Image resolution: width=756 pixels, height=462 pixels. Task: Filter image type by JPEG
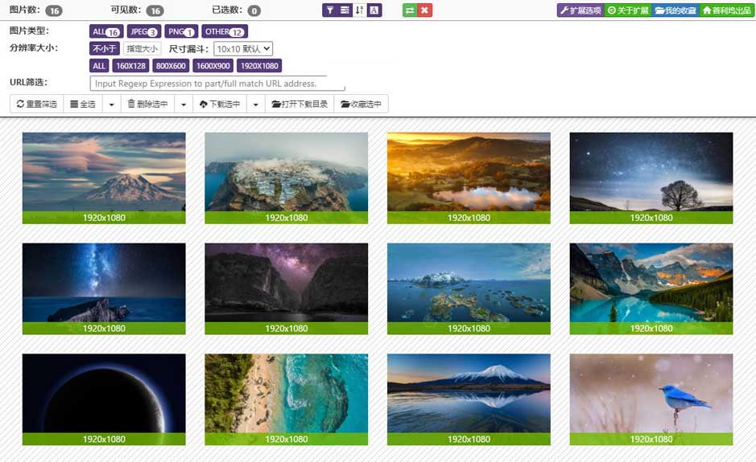(x=143, y=32)
